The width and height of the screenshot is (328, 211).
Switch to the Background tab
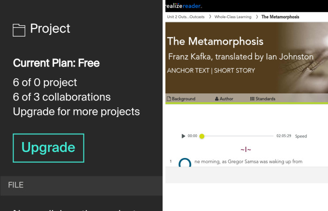pos(183,99)
